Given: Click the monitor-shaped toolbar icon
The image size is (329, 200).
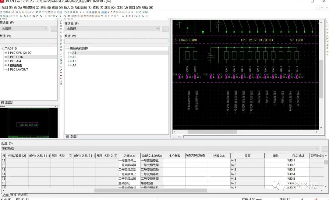Looking at the screenshot, I should [61, 12].
